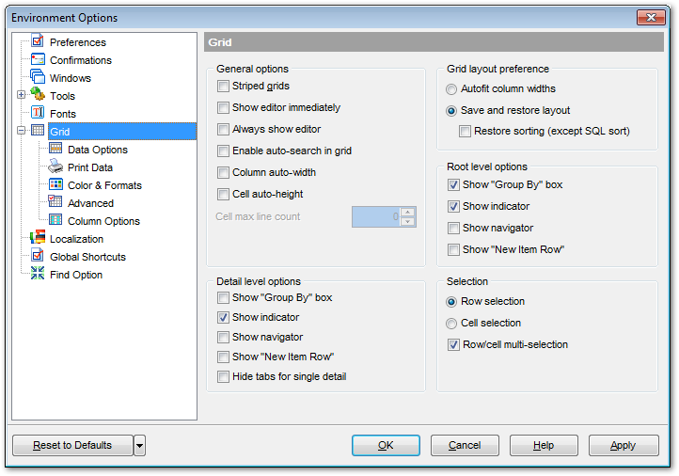Enable detail level Show "Group By" box
Viewport: 679px width, 476px height.
click(223, 298)
